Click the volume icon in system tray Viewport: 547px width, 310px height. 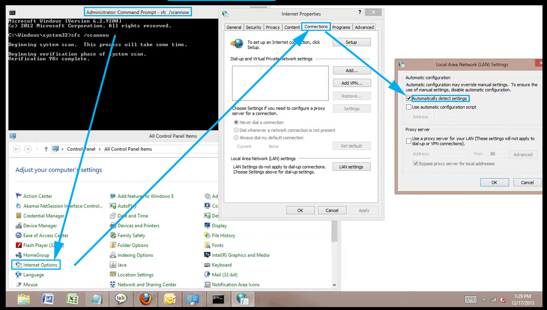(502, 300)
